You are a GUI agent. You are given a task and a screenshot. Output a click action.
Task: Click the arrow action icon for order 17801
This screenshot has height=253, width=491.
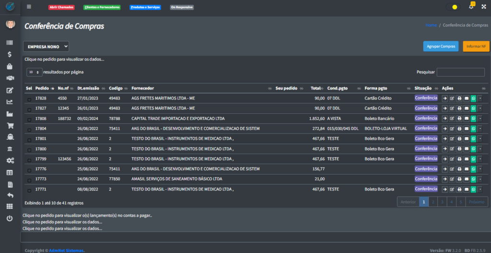pos(444,139)
